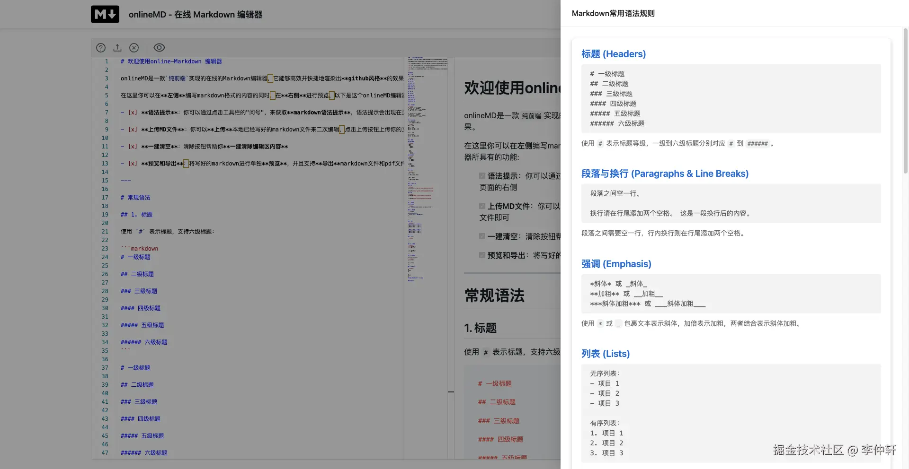Toggle the 一建清空 checkbox in the preview
The height and width of the screenshot is (469, 909).
(x=482, y=236)
